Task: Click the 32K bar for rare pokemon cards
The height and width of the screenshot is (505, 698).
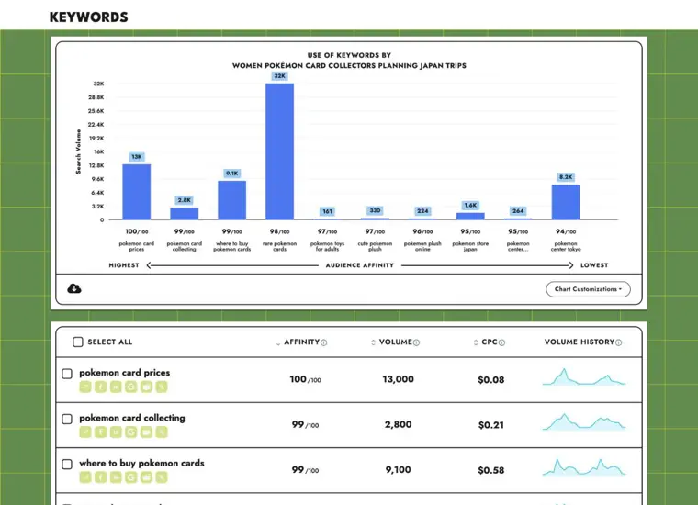Action: pos(279,151)
